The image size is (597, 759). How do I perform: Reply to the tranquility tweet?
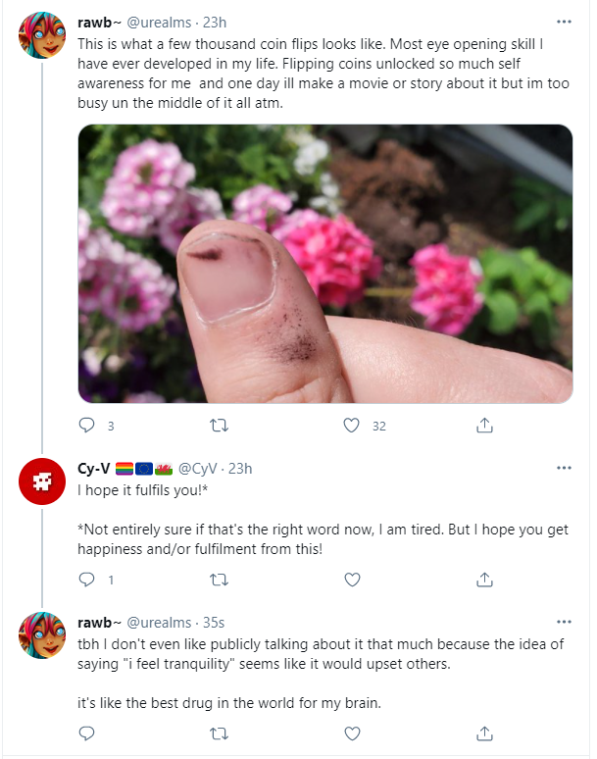click(86, 734)
